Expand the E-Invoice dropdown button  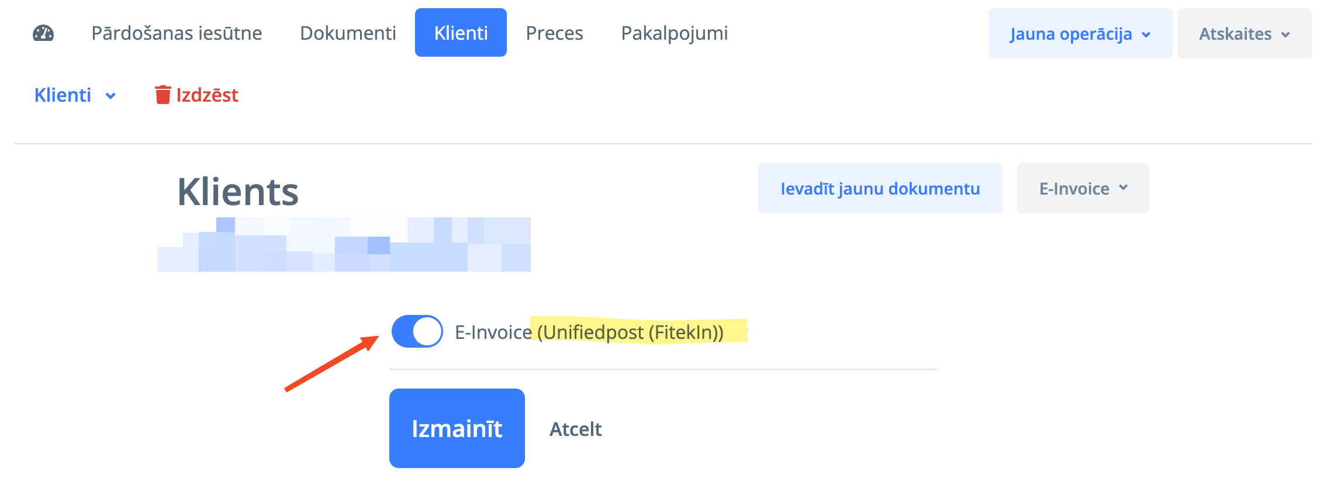(1083, 188)
